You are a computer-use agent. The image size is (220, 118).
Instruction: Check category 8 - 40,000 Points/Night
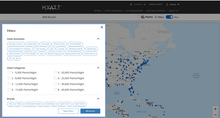pyautogui.click(x=55, y=89)
